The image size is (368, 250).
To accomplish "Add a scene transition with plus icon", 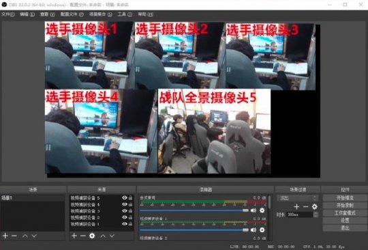I will point(296,207).
